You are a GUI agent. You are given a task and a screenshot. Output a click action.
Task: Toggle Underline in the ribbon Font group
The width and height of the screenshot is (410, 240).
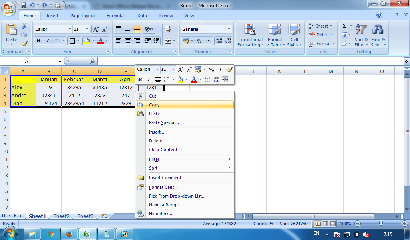[57, 41]
